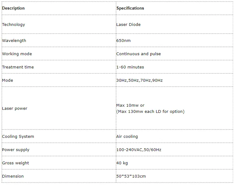Viewport: 234px width, 185px height.
Task: Click the "1-60 minutes" value
Action: tap(130, 67)
